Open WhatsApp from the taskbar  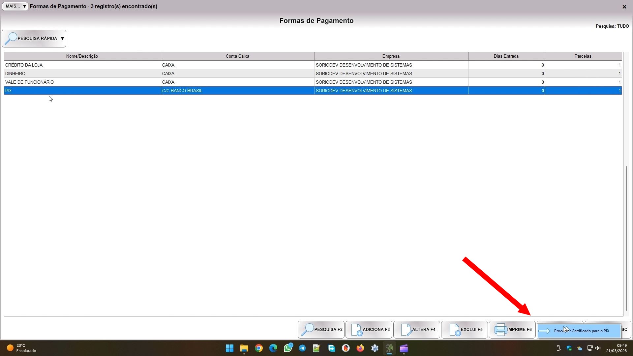[287, 348]
